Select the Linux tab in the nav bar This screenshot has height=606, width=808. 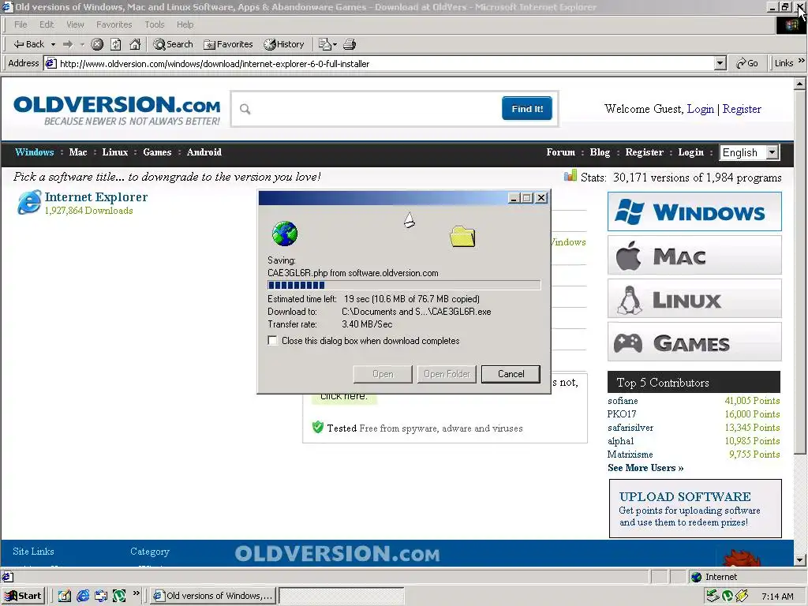pos(115,152)
